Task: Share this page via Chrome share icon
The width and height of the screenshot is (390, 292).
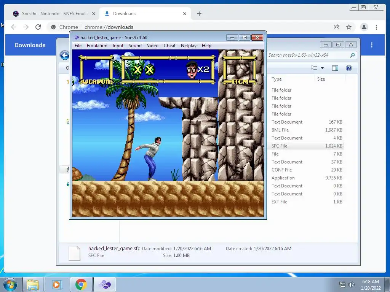Action: [x=337, y=27]
